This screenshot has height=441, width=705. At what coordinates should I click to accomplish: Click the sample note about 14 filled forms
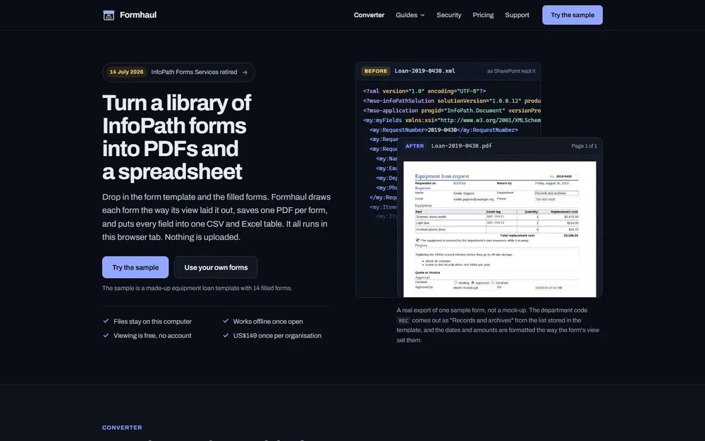197,288
